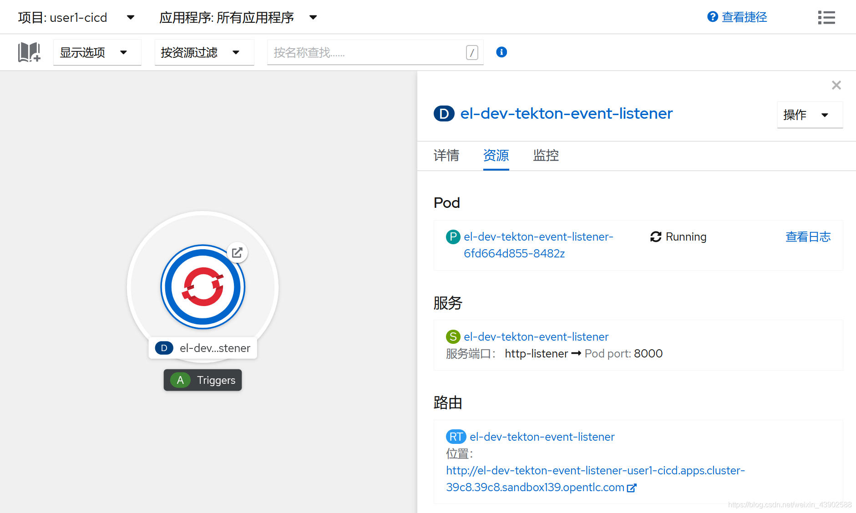Viewport: 856px width, 513px height.
Task: Click the slash shortcut hint in search box
Action: [472, 52]
